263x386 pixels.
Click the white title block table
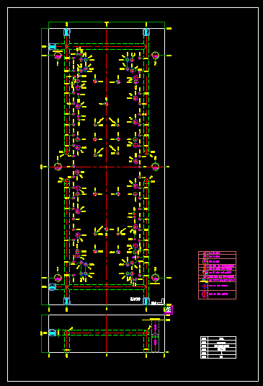(x=218, y=347)
